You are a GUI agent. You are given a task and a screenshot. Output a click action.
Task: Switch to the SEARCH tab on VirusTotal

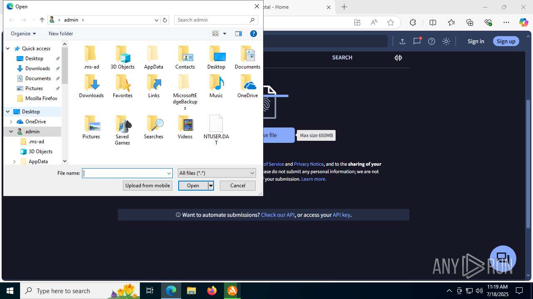342,58
